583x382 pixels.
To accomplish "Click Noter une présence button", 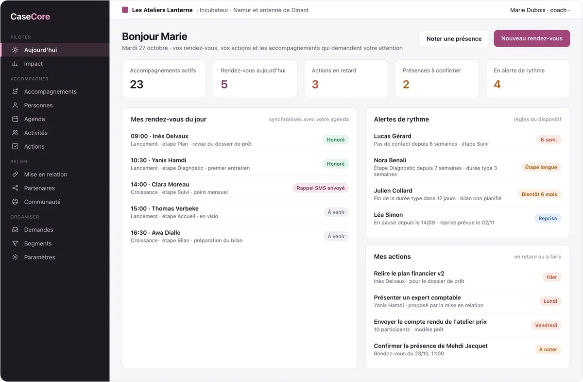I will (x=454, y=39).
